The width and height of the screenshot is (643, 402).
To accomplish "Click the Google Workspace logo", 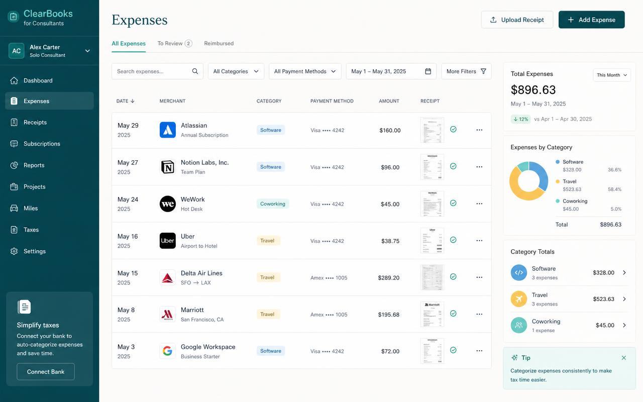I will 168,351.
